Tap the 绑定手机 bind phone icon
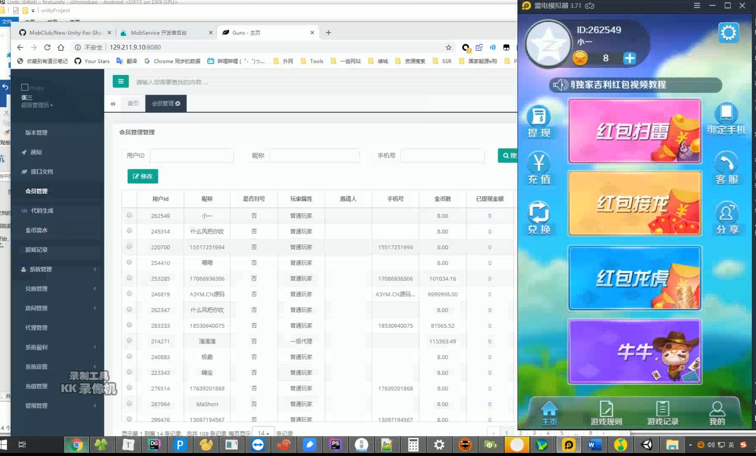 pos(726,118)
